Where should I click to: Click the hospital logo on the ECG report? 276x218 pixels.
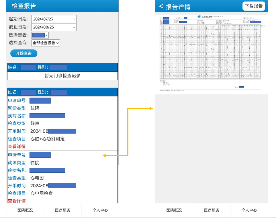[x=199, y=17]
